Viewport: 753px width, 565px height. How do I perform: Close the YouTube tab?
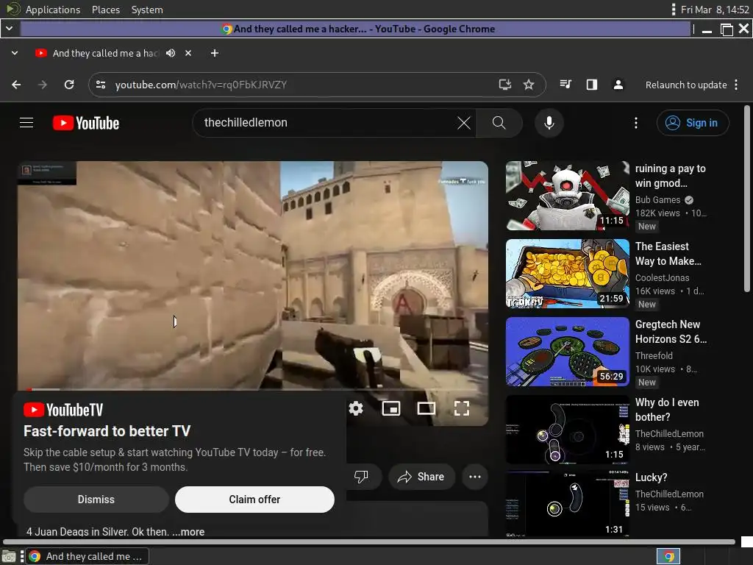click(188, 53)
